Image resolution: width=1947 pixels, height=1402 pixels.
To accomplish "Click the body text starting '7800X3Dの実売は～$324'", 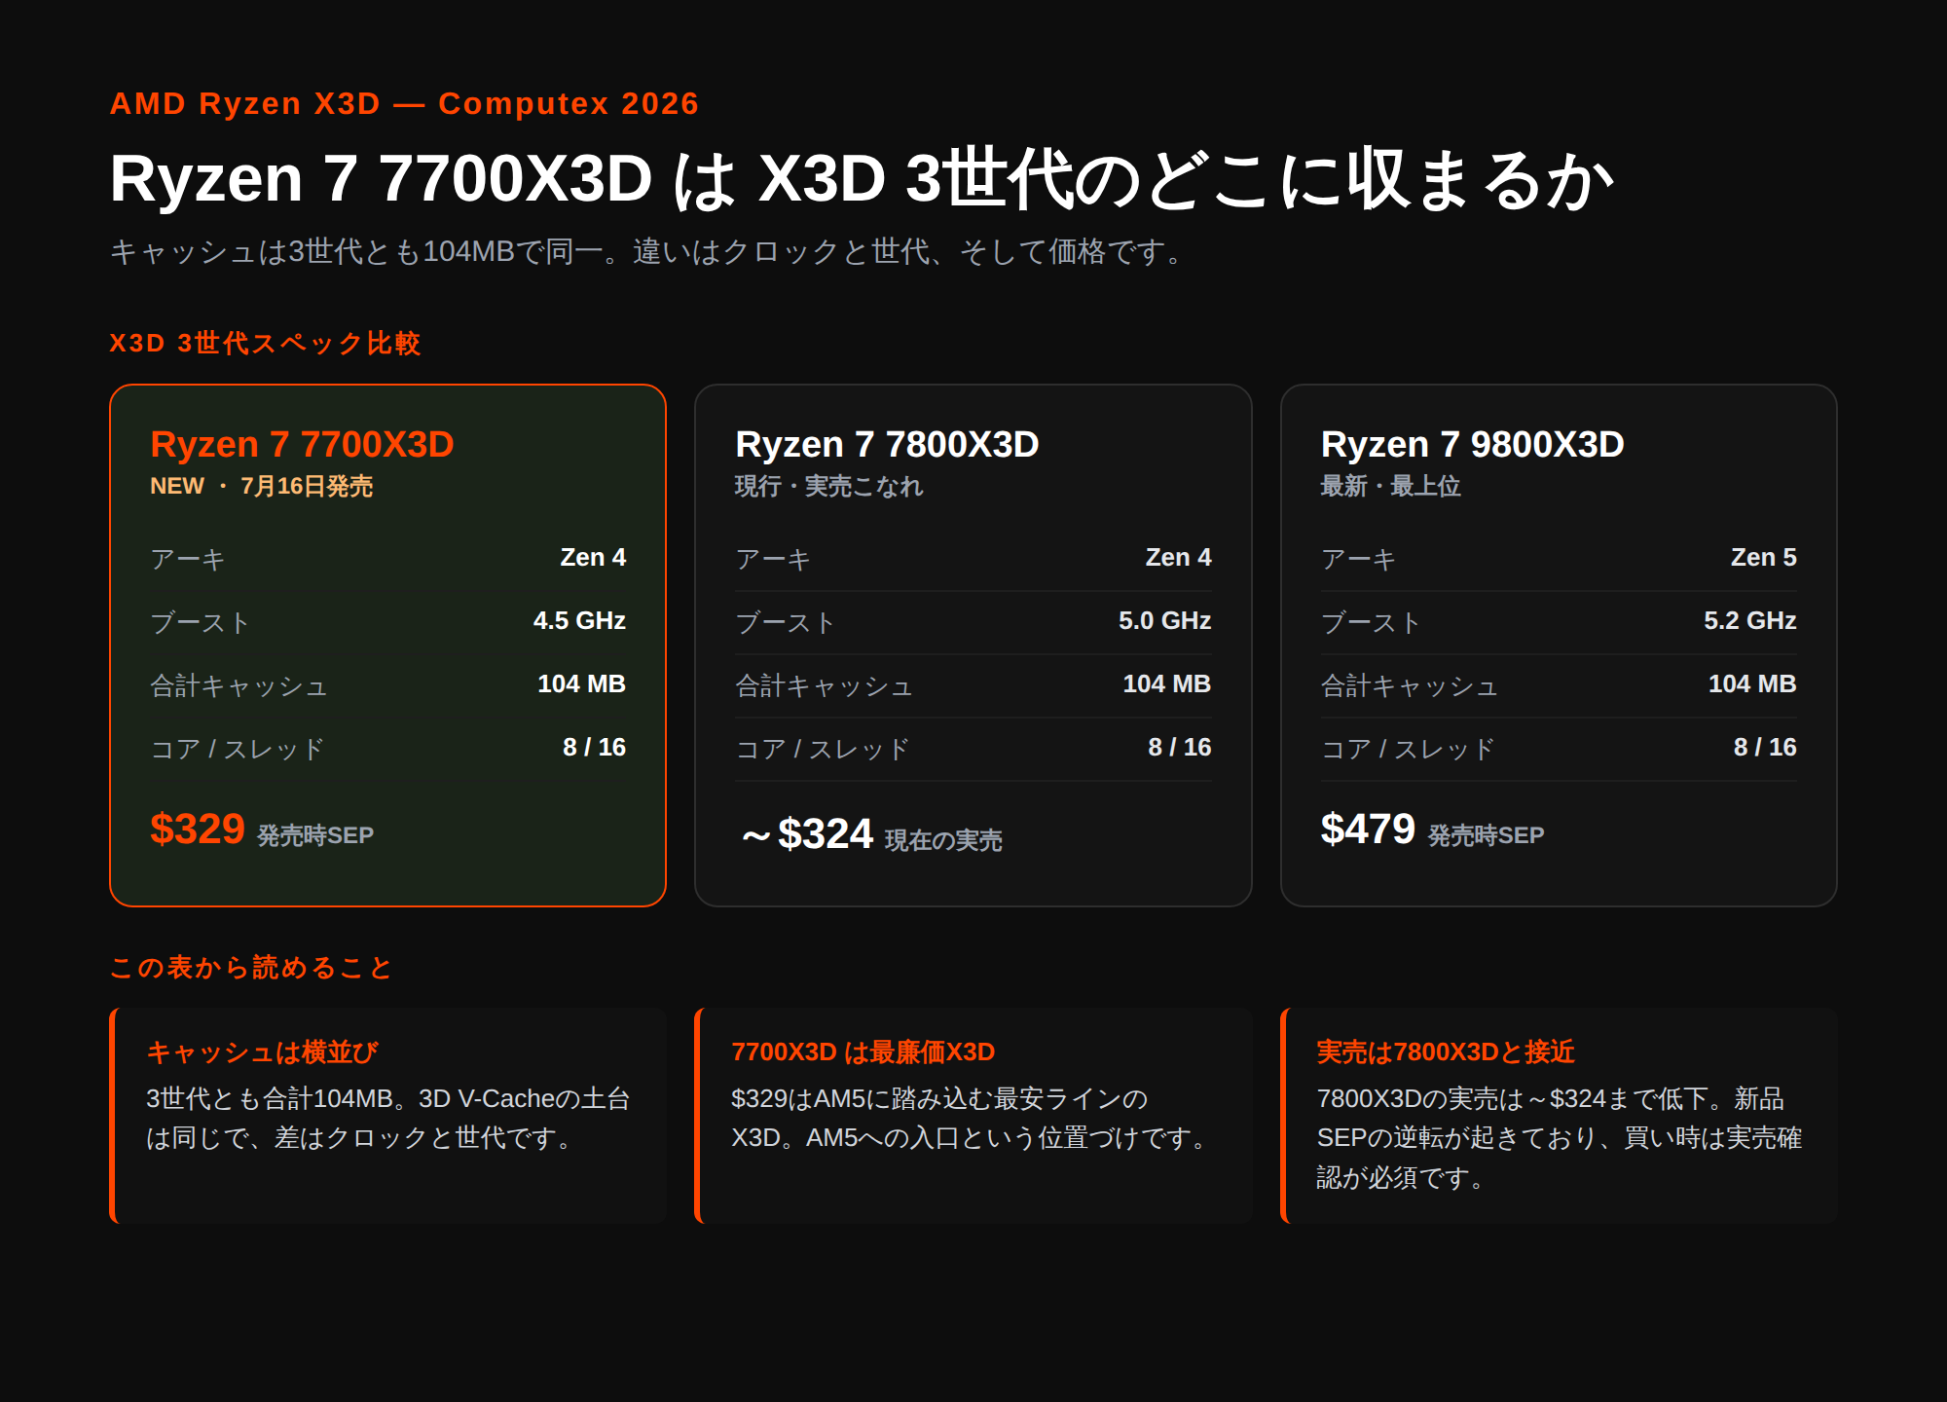I will [x=1560, y=1138].
